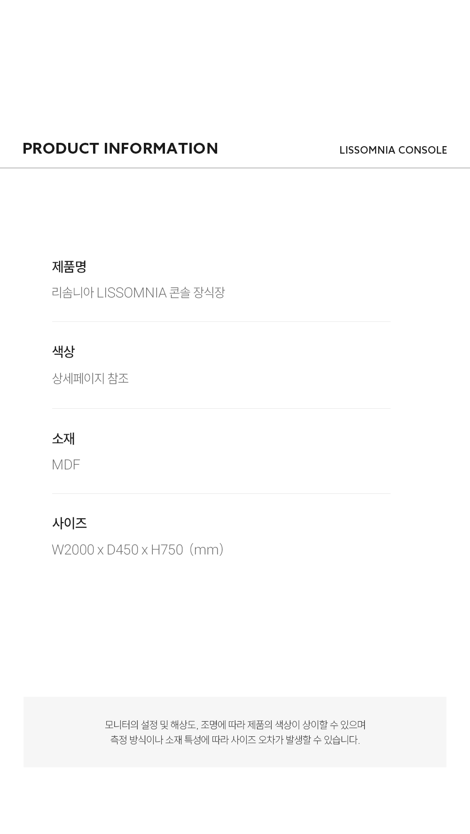Click the monitor color disclaimer line
This screenshot has width=470, height=834.
coord(235,725)
